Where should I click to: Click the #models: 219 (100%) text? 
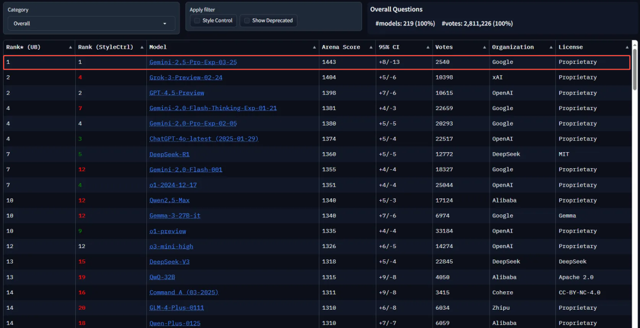click(405, 24)
